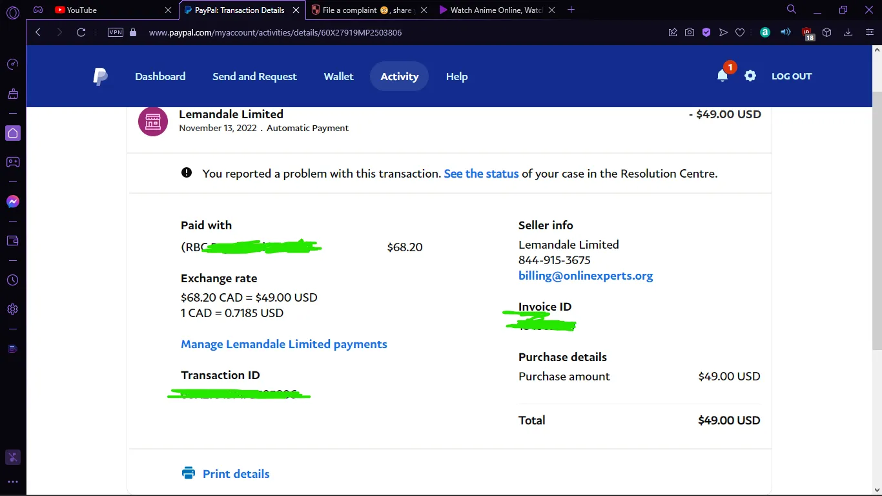The width and height of the screenshot is (882, 496).
Task: Click billing@onlinexperts.org email link
Action: pos(586,276)
